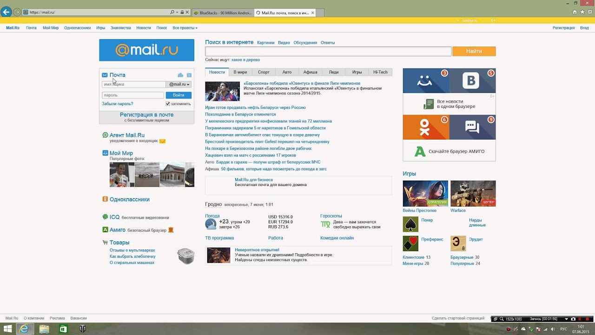Click the internet search input box
The width and height of the screenshot is (595, 335).
pos(328,51)
